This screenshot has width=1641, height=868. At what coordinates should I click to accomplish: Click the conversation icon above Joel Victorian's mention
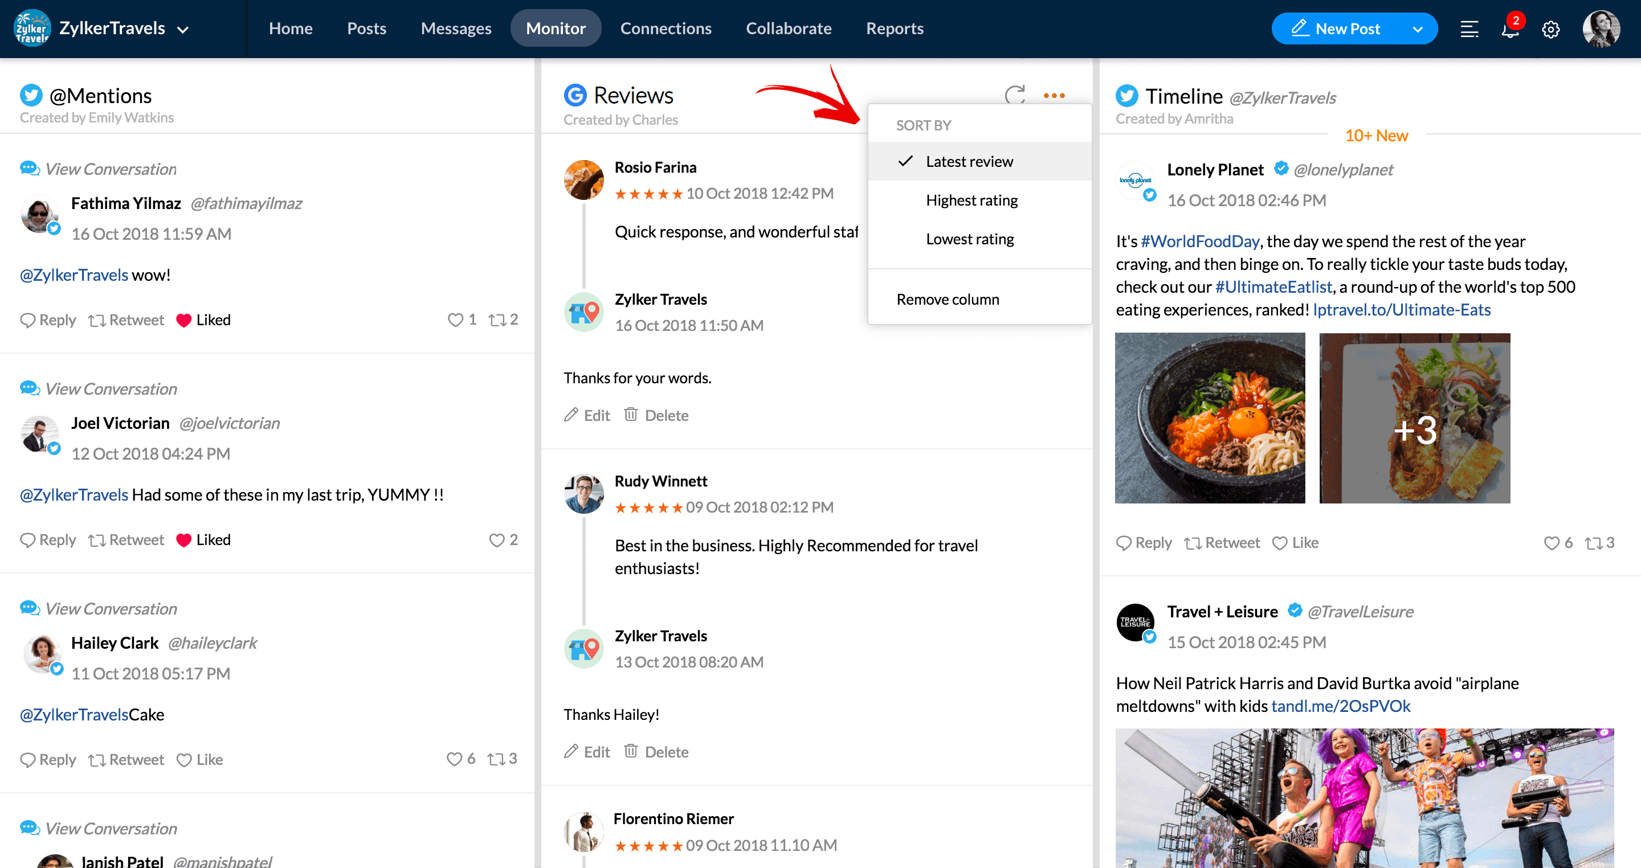pyautogui.click(x=30, y=388)
